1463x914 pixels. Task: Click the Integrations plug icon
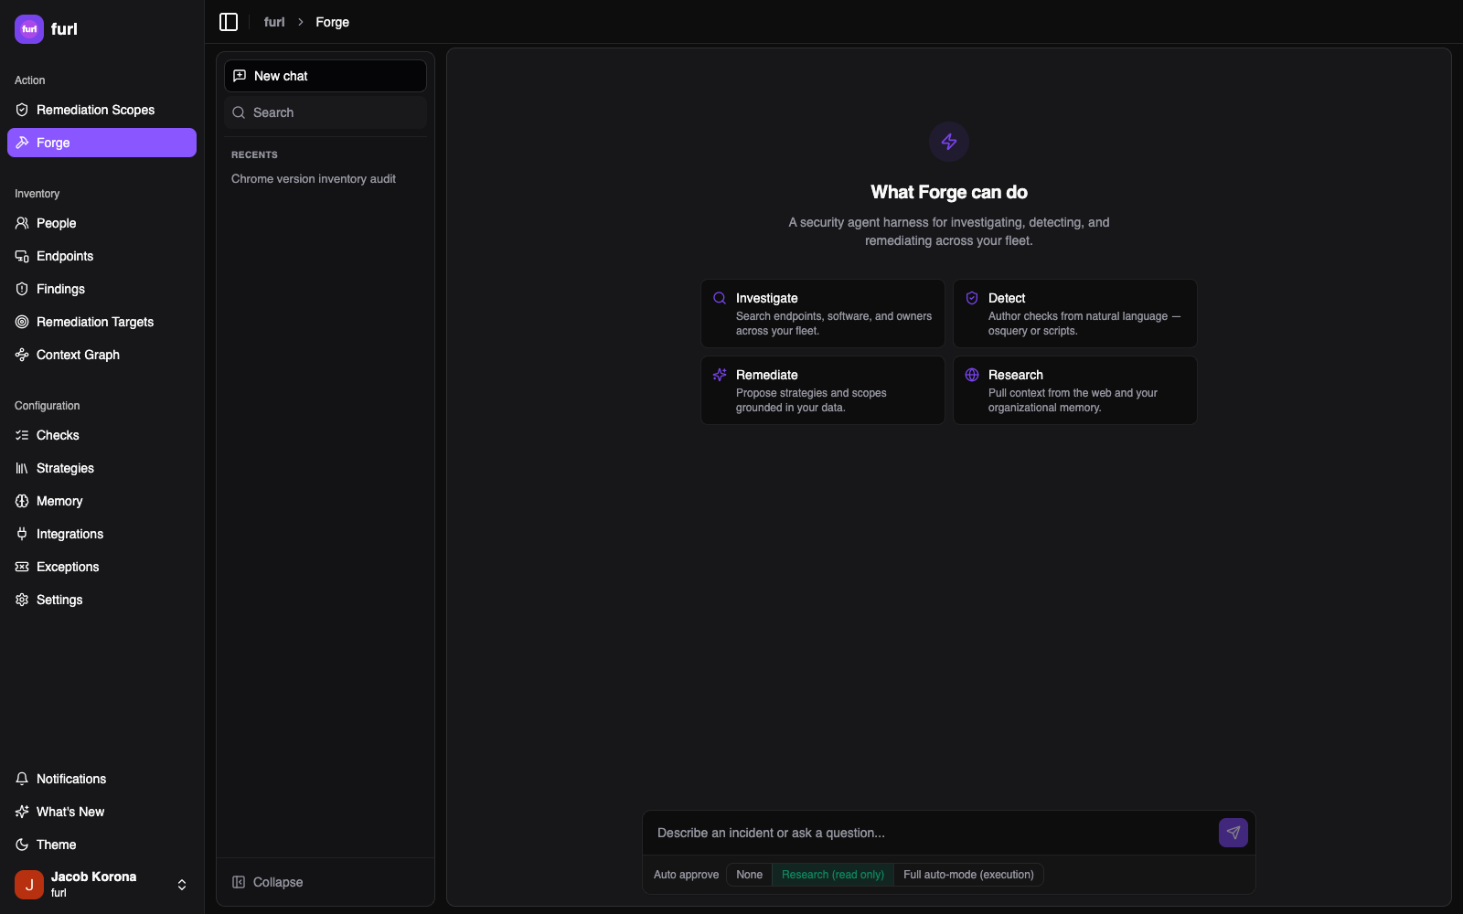pos(22,534)
